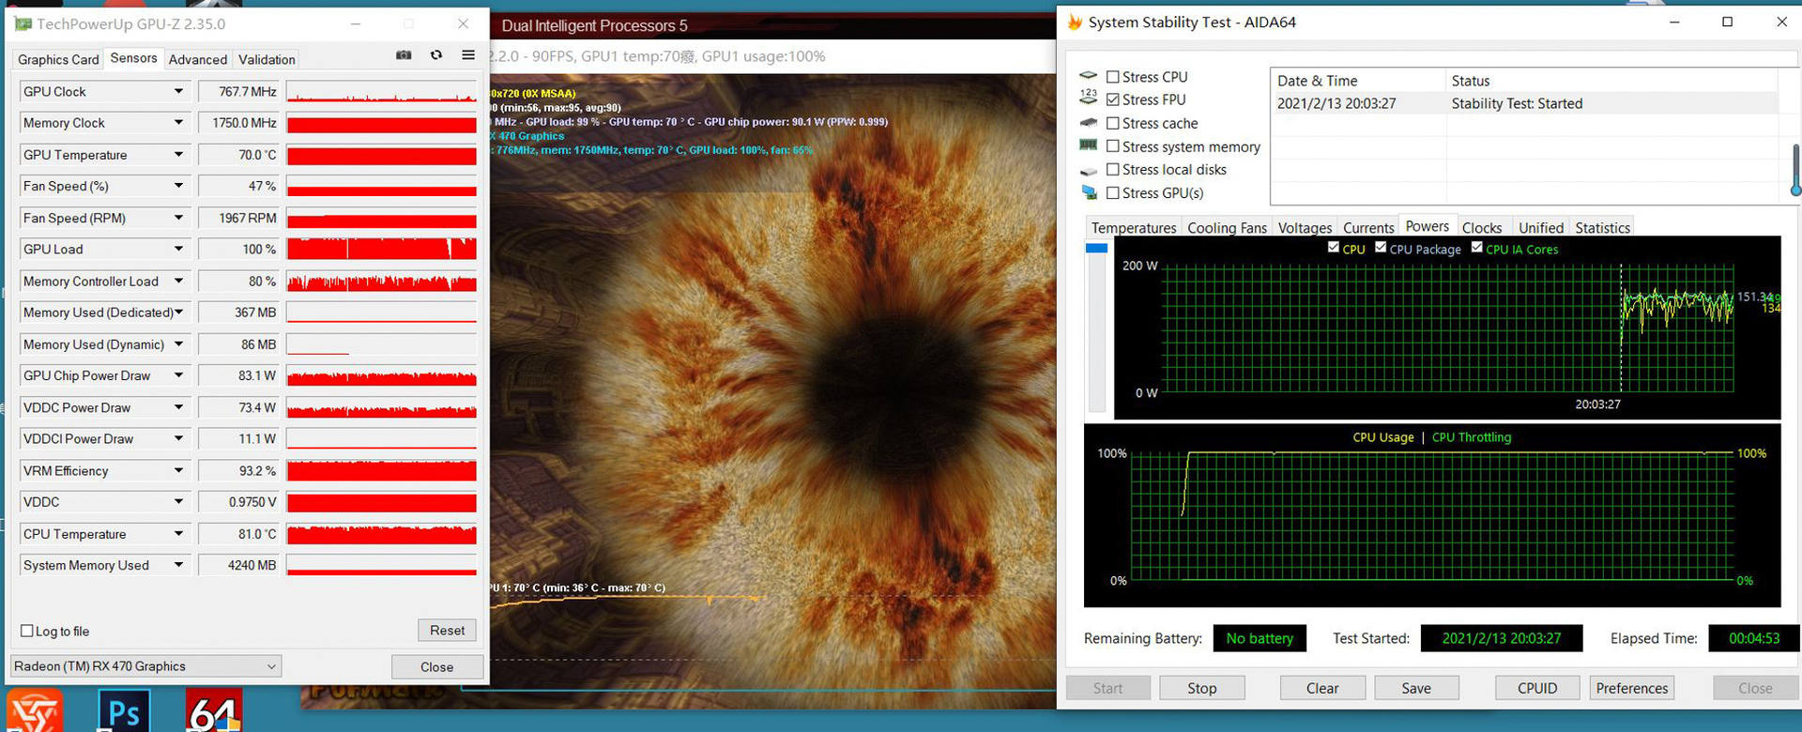Click the Memory Controller Load graph
The height and width of the screenshot is (732, 1802).
382,281
